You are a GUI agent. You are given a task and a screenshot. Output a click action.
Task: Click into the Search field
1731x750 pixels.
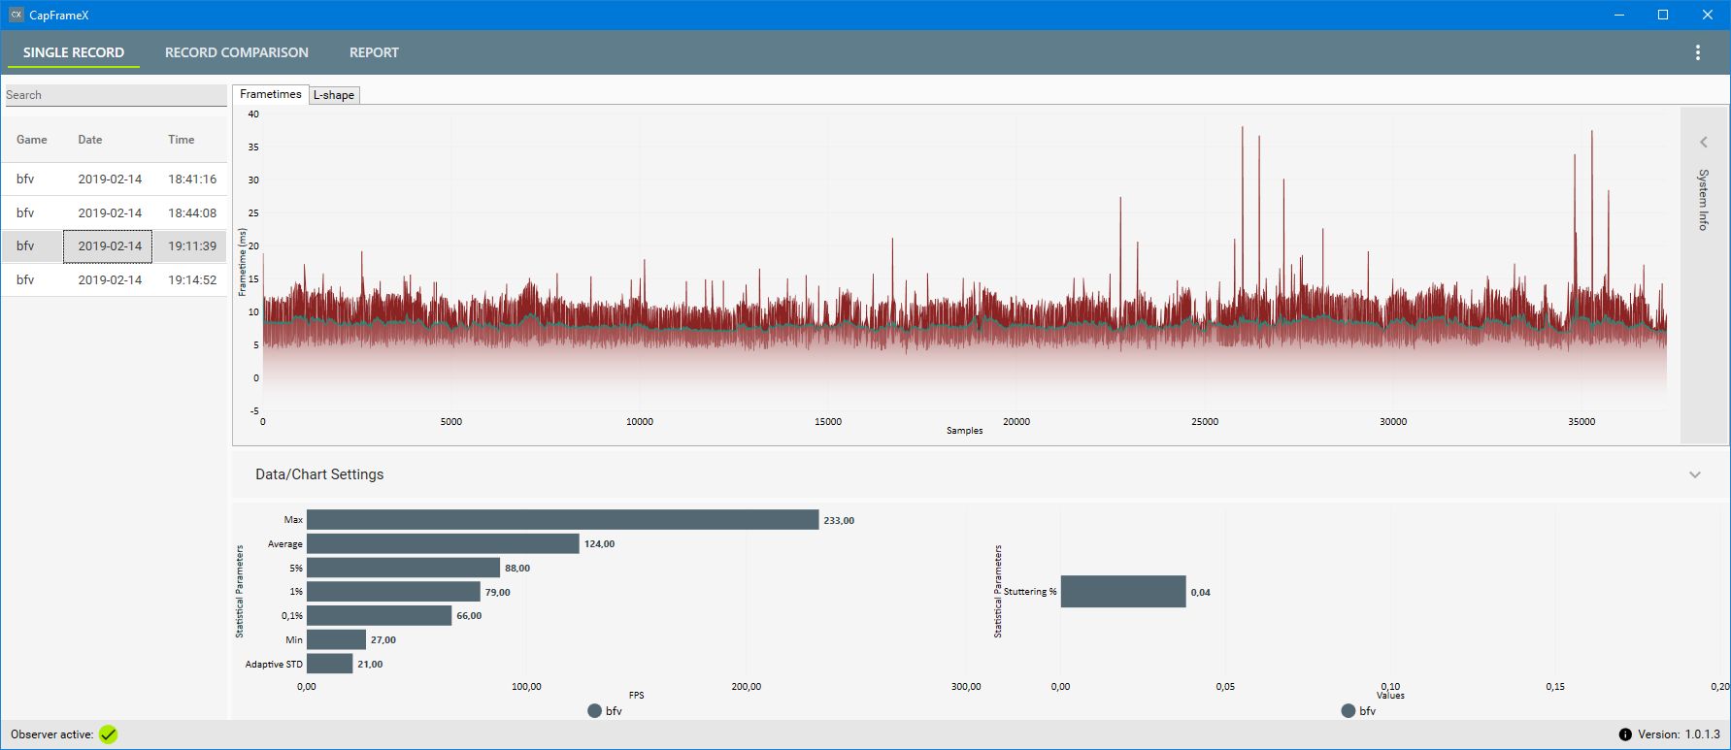(x=116, y=95)
